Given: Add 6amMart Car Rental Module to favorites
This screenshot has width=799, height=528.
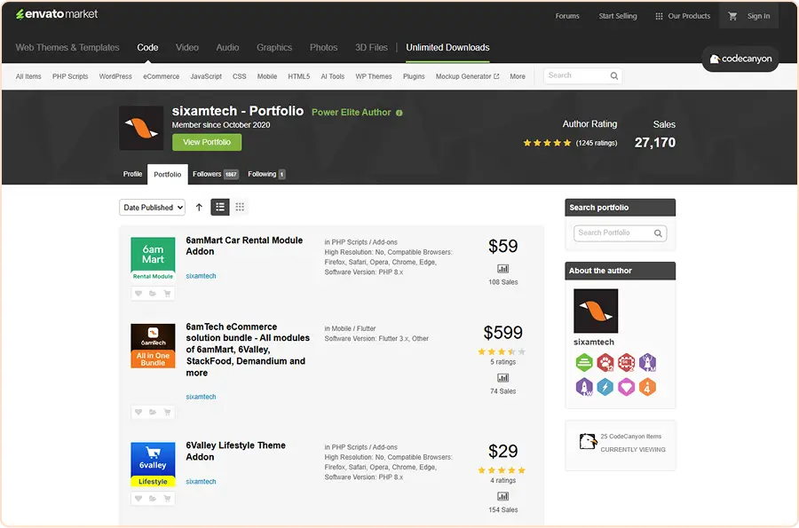Looking at the screenshot, I should (138, 293).
